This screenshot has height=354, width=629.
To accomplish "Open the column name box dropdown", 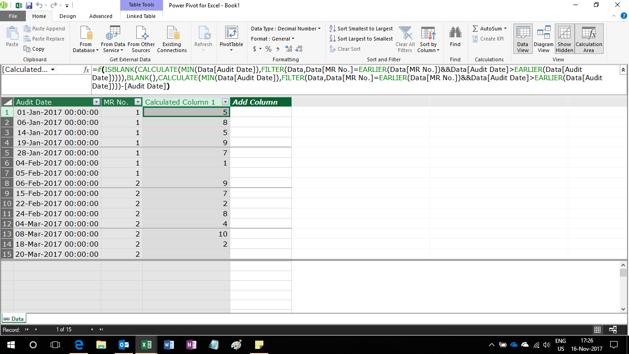I will (53, 70).
